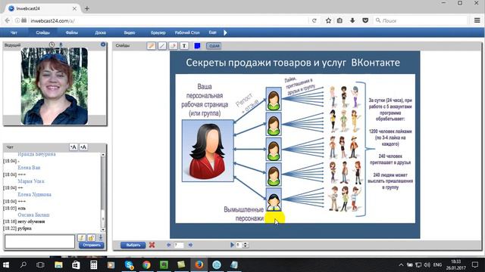Viewport: 485px width, 272px height.
Task: Open Firefox bookmarks list icon
Action: (x=339, y=20)
